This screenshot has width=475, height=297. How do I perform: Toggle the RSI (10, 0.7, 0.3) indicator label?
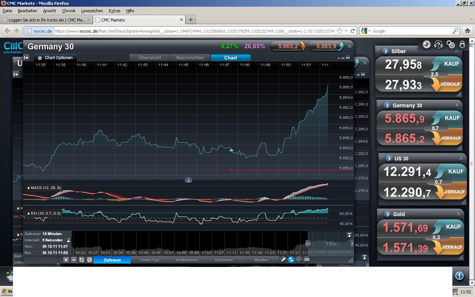(x=45, y=213)
